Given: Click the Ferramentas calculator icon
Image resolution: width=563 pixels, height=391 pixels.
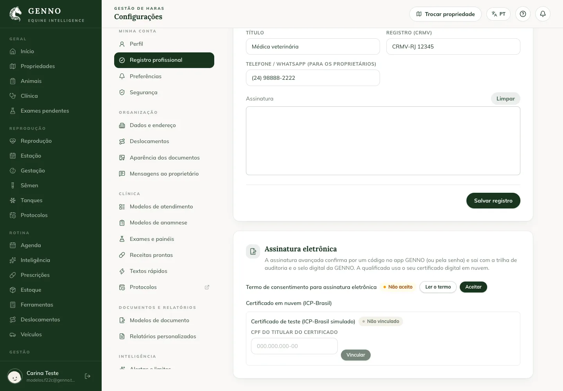Looking at the screenshot, I should [13, 305].
